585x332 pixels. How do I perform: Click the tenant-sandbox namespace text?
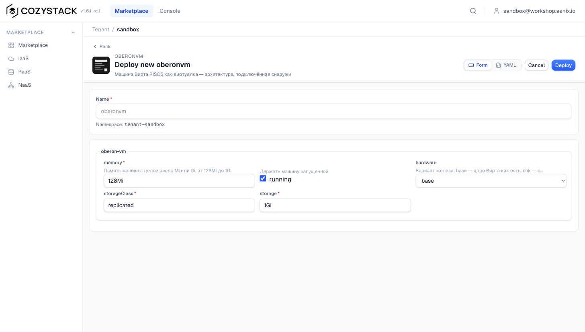coord(145,124)
